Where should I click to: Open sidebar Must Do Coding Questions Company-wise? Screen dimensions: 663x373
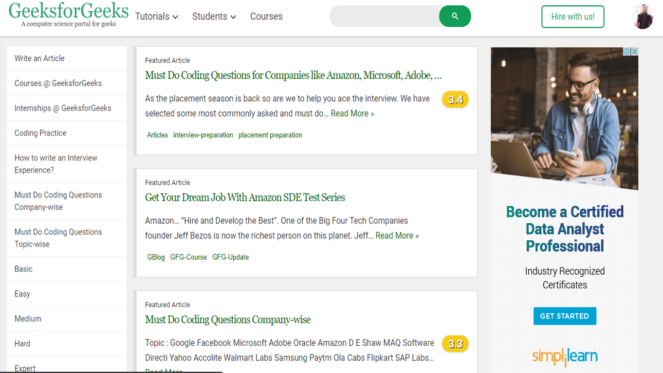67,201
